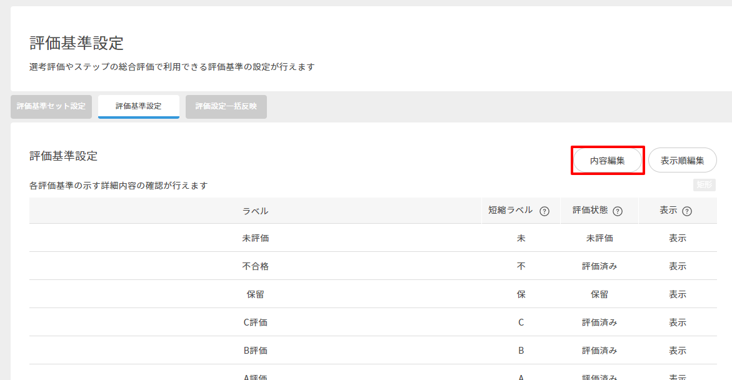Open help icon next to 短縮ラベル
The width and height of the screenshot is (732, 380).
544,211
